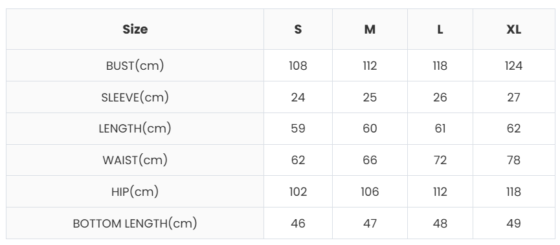Viewport: 560px width, 245px height.
Task: Select the M size column header
Action: click(x=370, y=29)
